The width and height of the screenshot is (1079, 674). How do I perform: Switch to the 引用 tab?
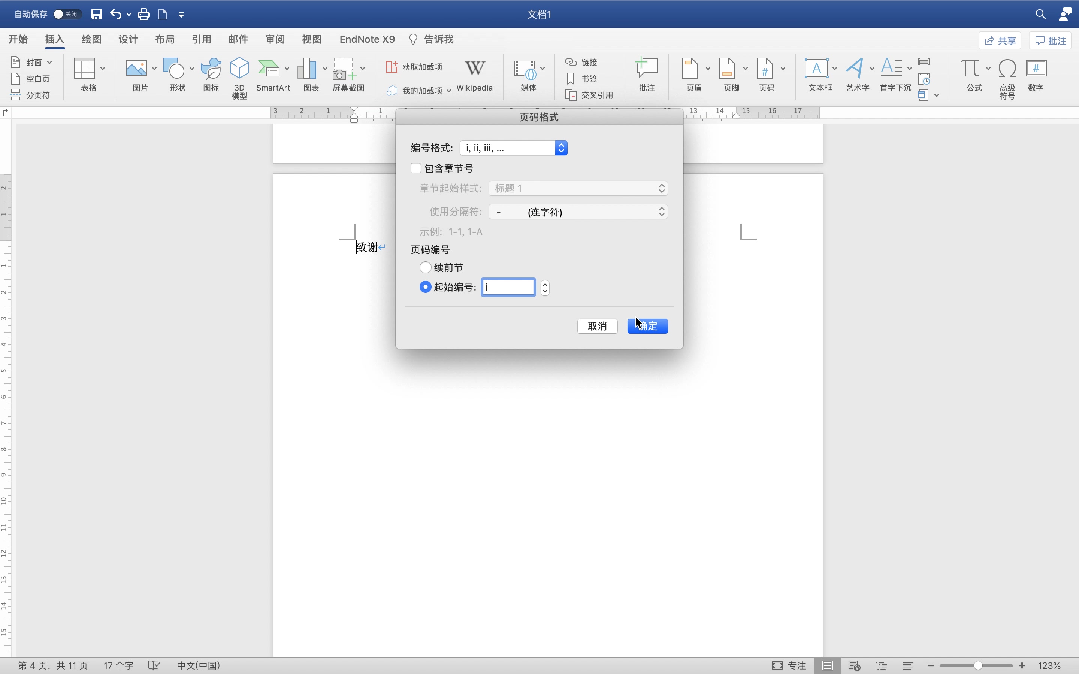(201, 39)
